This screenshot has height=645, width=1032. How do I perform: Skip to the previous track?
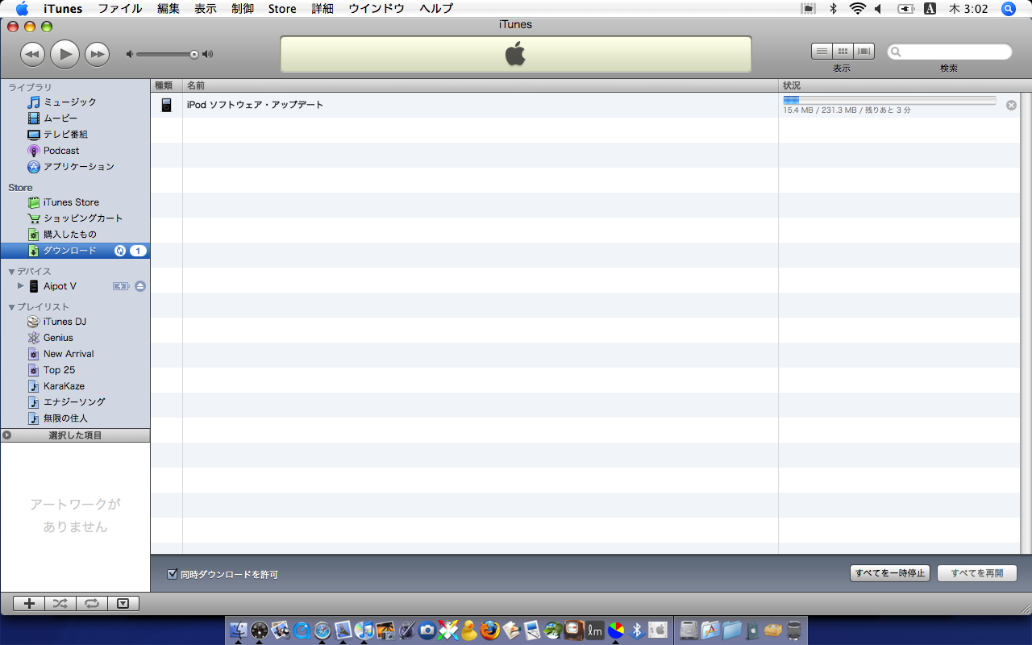(32, 54)
